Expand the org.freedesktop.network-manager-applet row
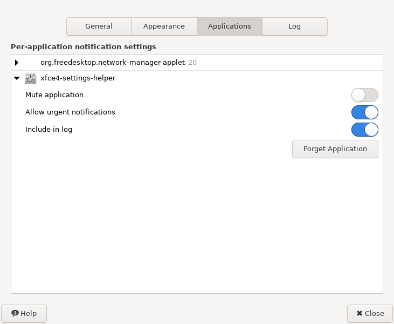The width and height of the screenshot is (394, 324). click(x=17, y=63)
